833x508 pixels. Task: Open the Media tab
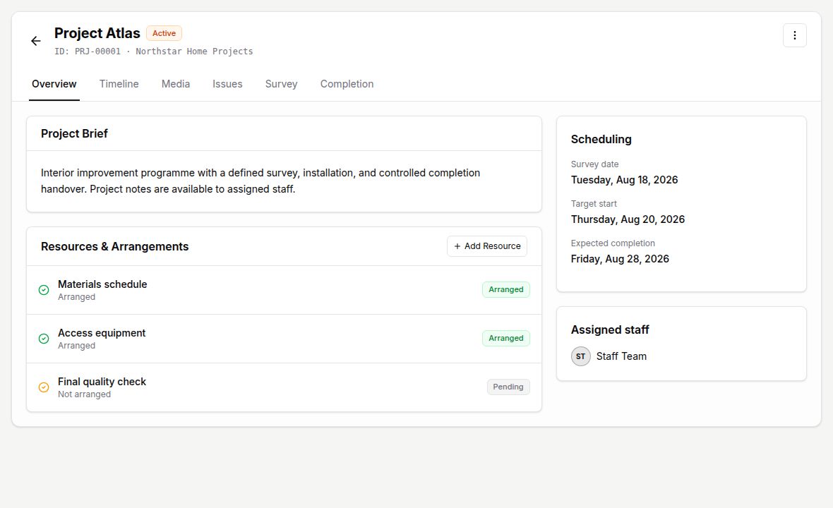click(176, 84)
